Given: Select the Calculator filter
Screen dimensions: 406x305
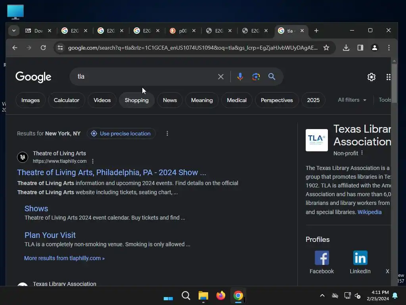Looking at the screenshot, I should coord(67,100).
